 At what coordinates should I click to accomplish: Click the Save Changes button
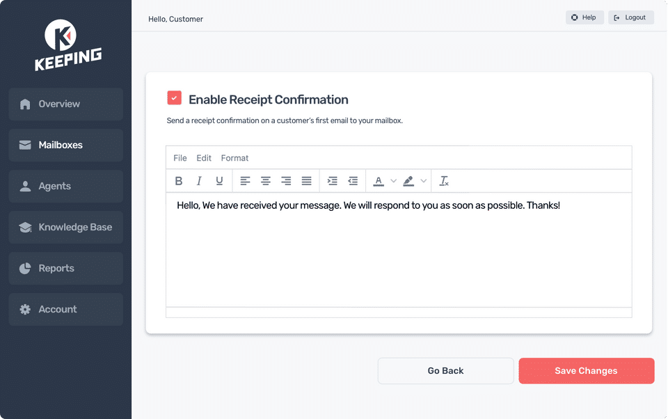(x=586, y=371)
